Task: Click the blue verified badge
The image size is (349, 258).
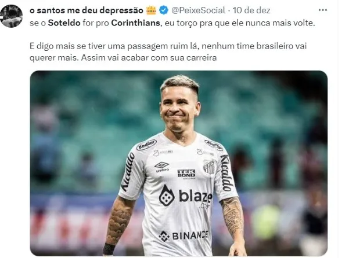Action: (164, 10)
